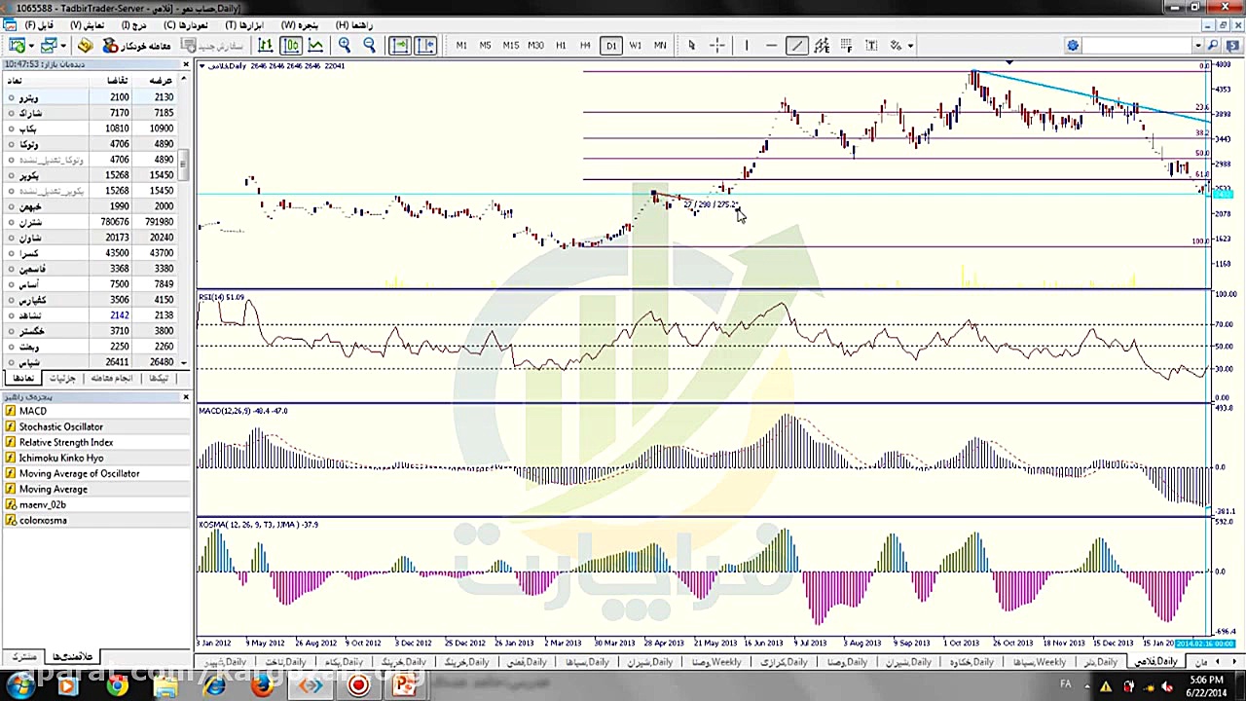Image resolution: width=1246 pixels, height=701 pixels.
Task: Select Relative Strength Index indicator
Action: pos(66,442)
